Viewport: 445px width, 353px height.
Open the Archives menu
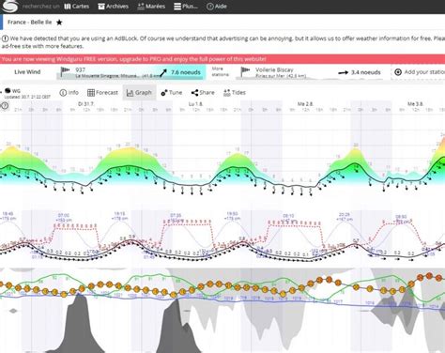click(114, 7)
